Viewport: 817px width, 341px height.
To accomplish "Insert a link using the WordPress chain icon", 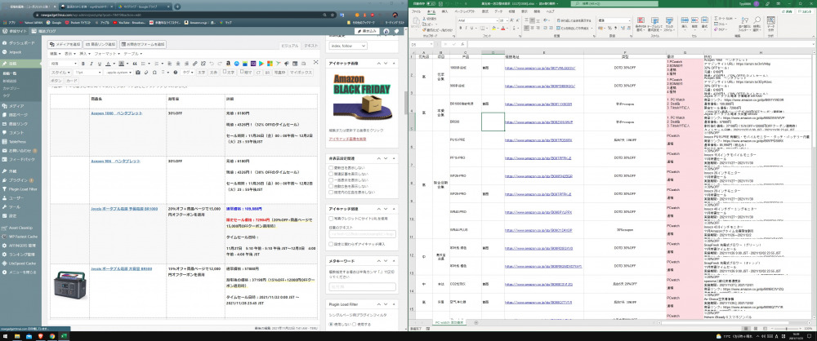I will pos(195,64).
